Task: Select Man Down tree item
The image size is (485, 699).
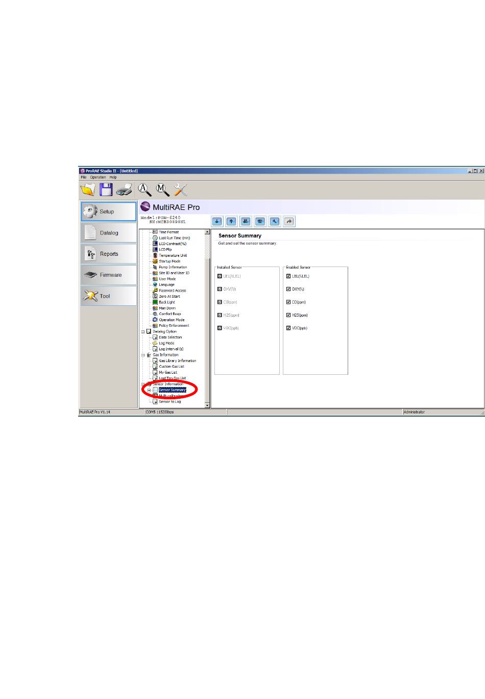Action: point(167,308)
